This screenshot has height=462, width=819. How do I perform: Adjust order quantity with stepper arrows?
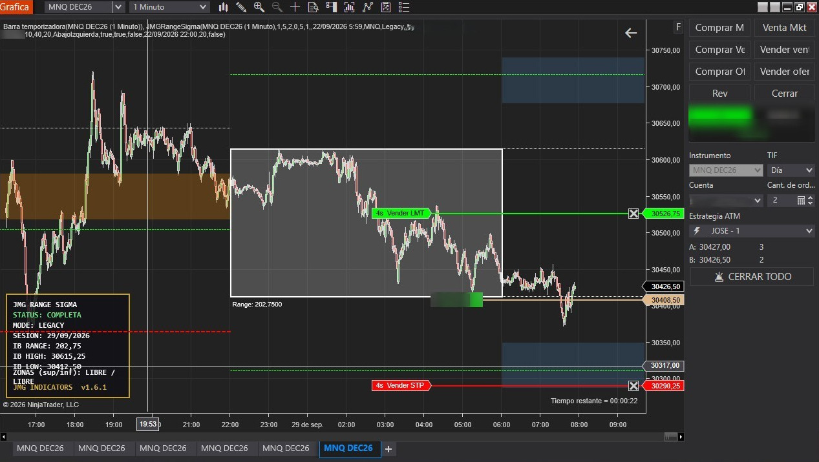click(811, 201)
